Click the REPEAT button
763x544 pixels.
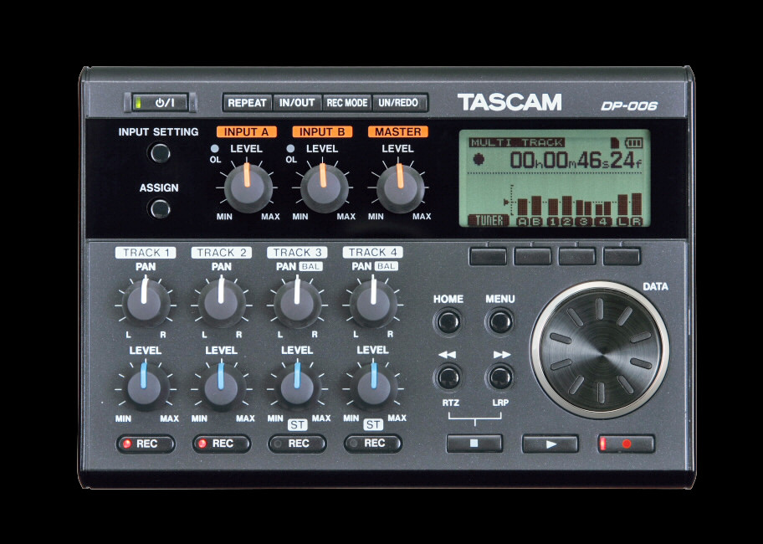point(247,103)
